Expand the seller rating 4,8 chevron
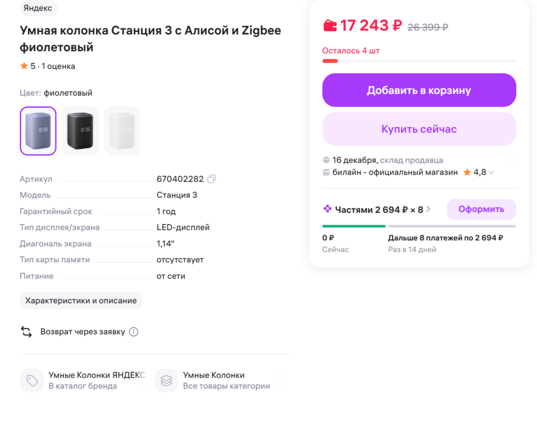 491,173
